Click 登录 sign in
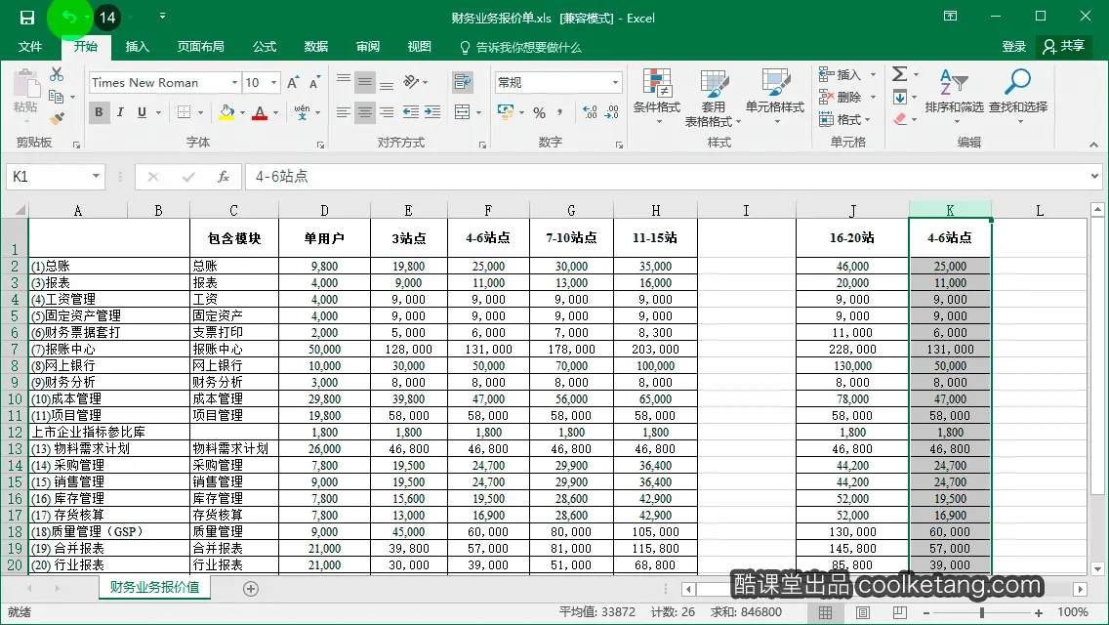 point(1013,47)
